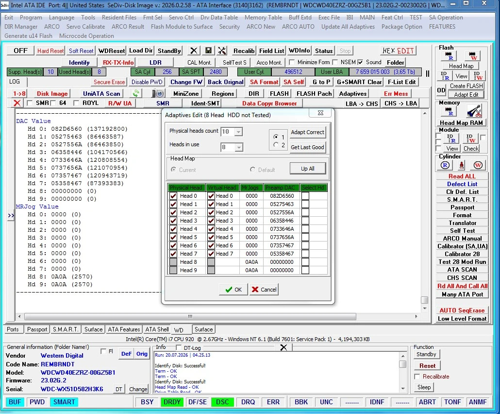
Task: Enable the 64 checkbox
Action: (x=53, y=103)
